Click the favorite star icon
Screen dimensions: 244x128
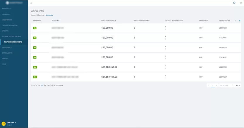tap(241, 3)
